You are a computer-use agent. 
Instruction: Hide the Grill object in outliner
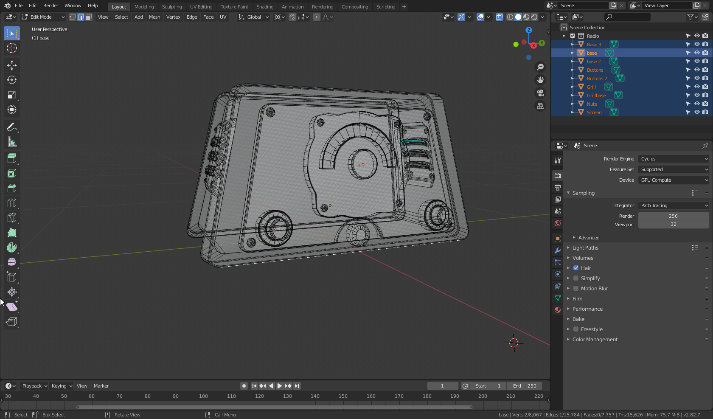697,87
